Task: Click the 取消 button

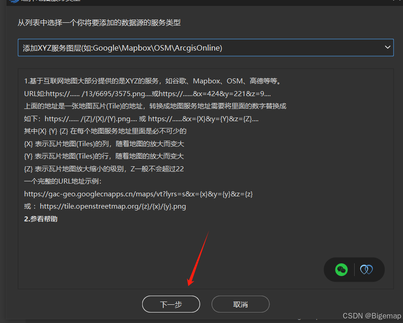Action: [x=240, y=304]
